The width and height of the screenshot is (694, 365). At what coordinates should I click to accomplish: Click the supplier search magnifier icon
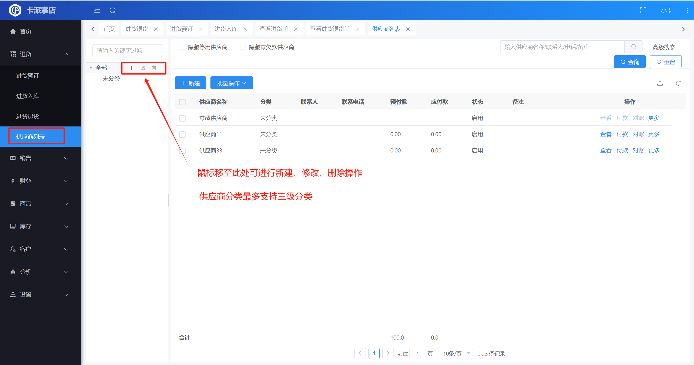pos(633,47)
